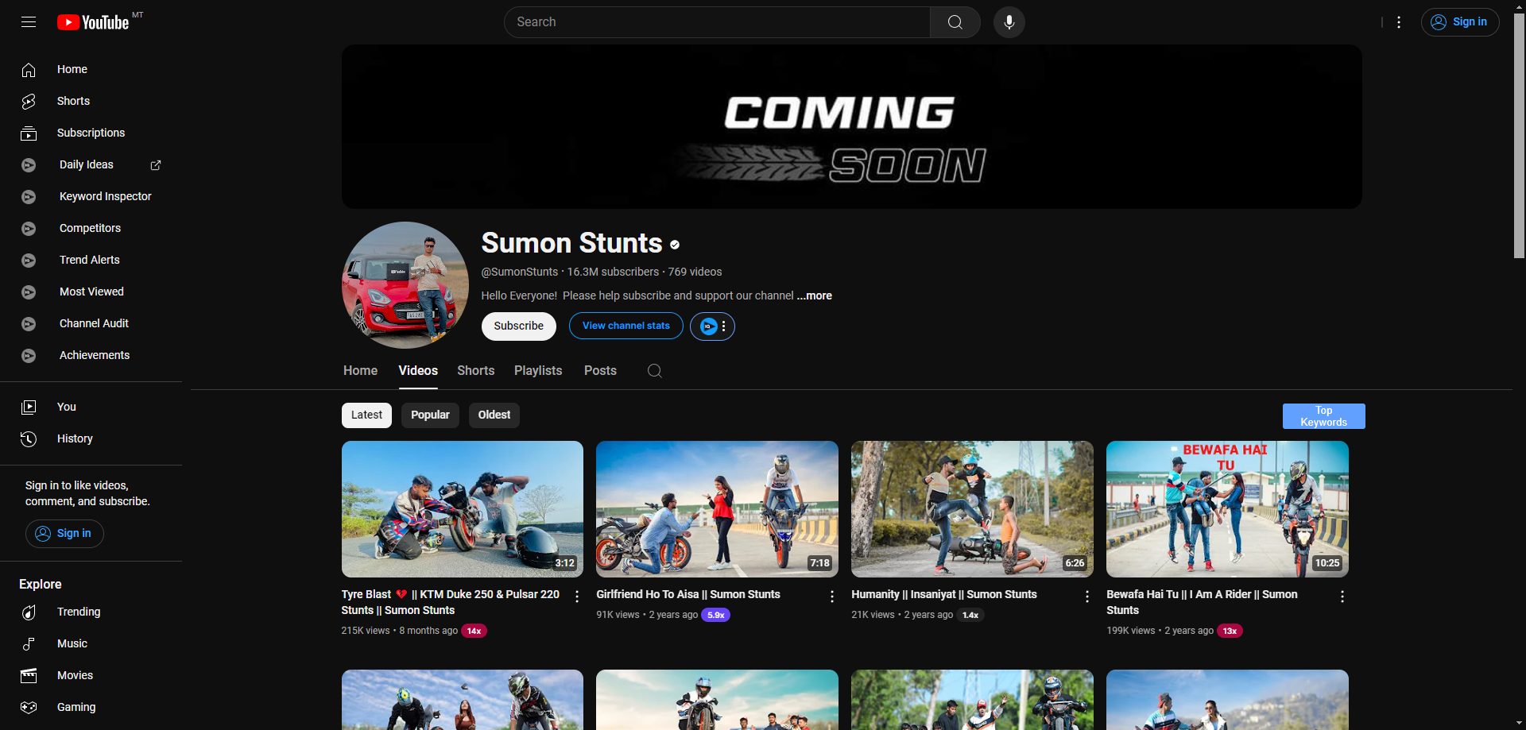
Task: Subscribe to Sumon Stunts
Action: (x=519, y=326)
